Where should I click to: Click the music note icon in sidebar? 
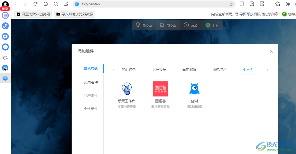point(5,26)
